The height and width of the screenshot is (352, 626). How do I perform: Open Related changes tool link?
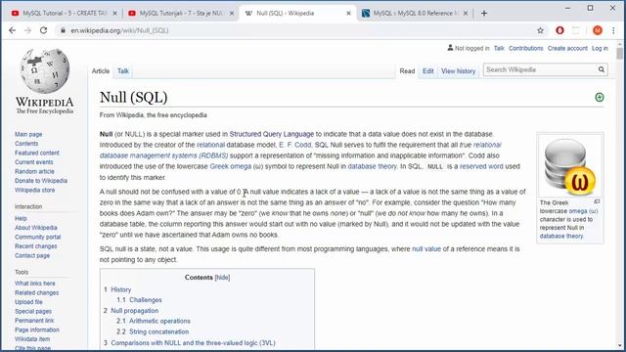[37, 292]
